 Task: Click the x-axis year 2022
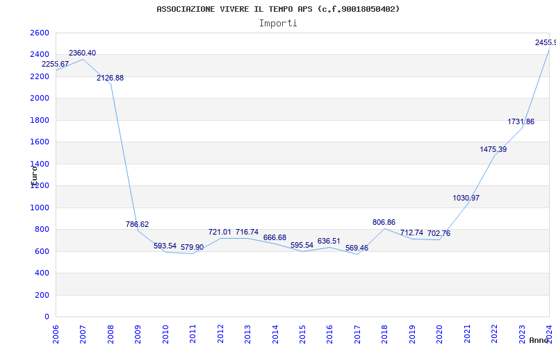pos(495,335)
